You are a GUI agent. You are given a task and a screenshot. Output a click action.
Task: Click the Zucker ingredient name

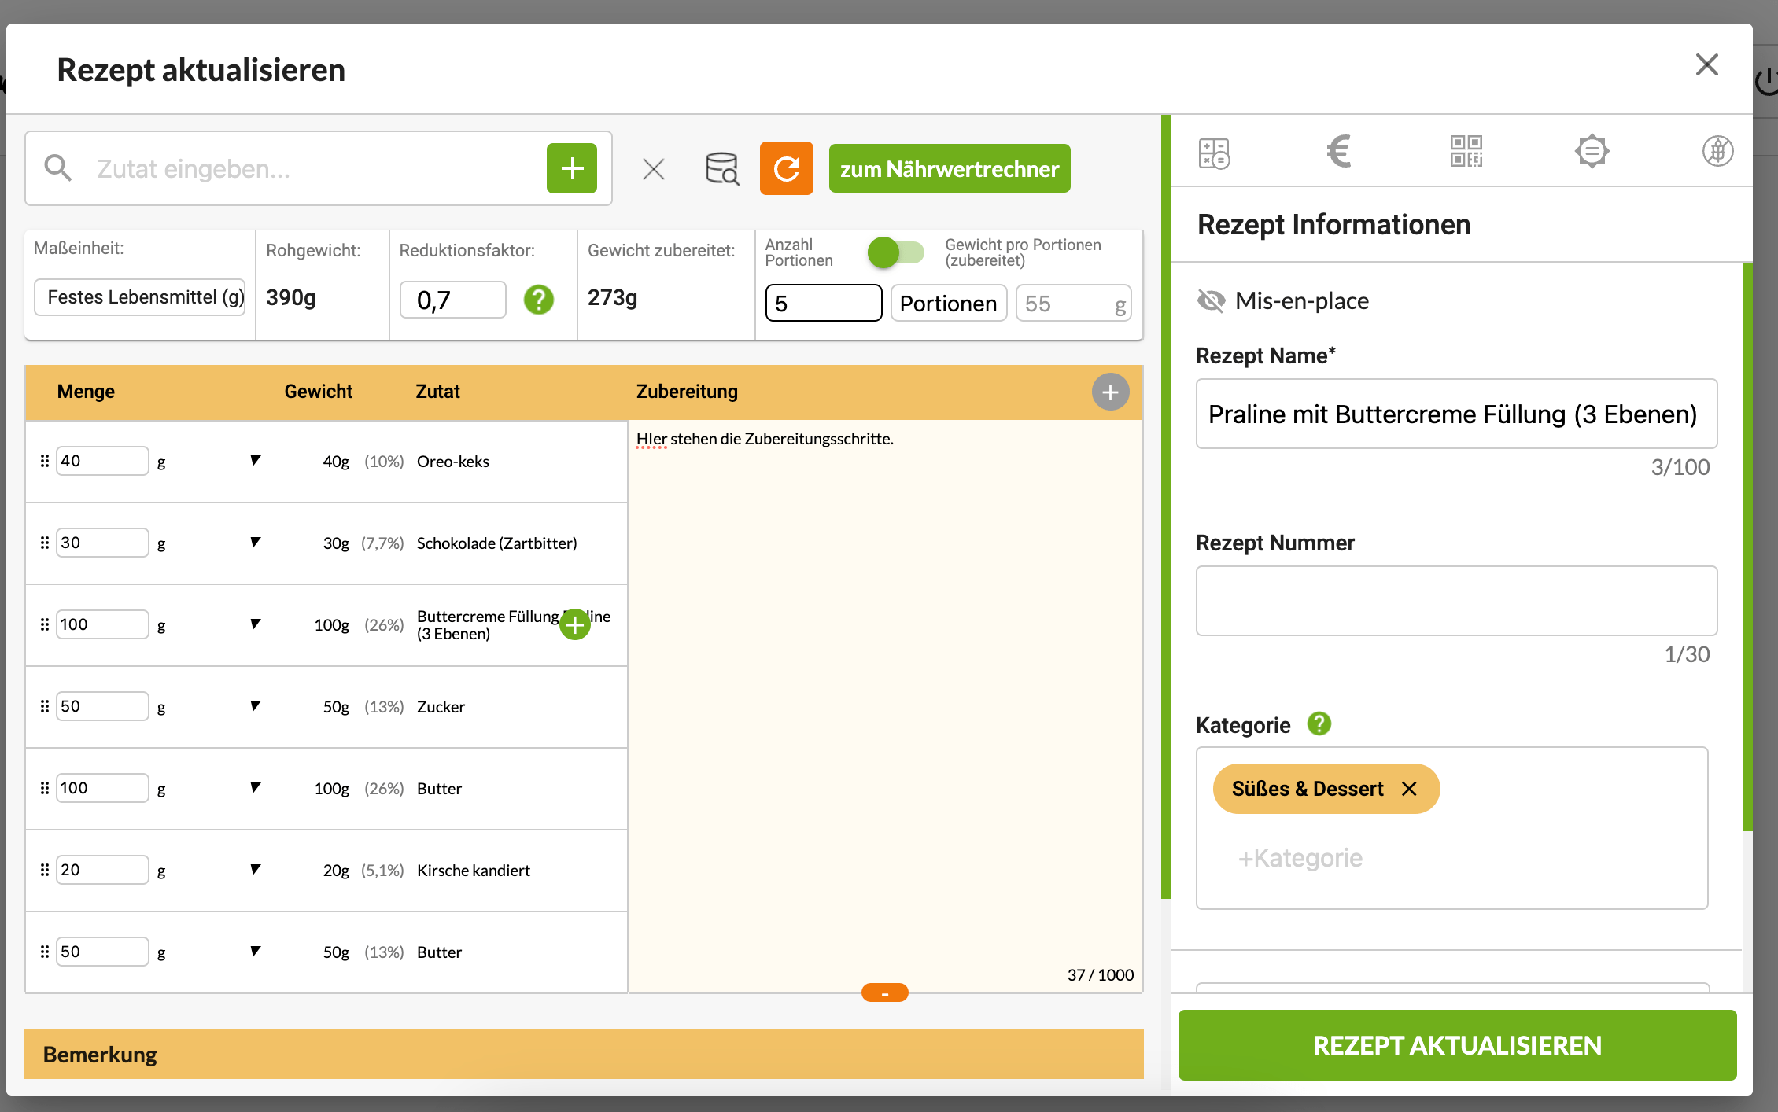441,707
